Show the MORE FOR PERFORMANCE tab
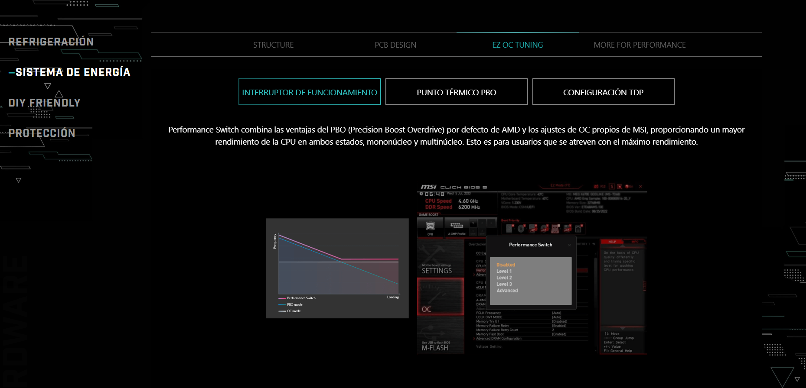This screenshot has height=388, width=806. click(x=640, y=45)
